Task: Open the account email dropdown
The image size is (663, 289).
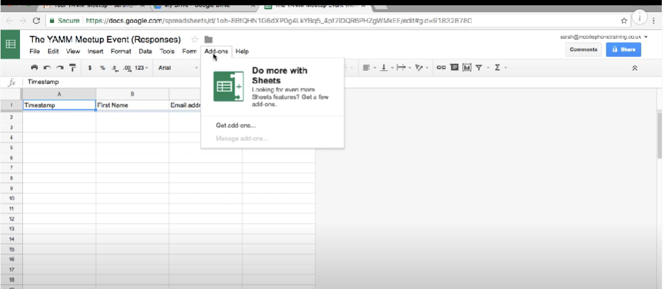Action: click(x=604, y=37)
